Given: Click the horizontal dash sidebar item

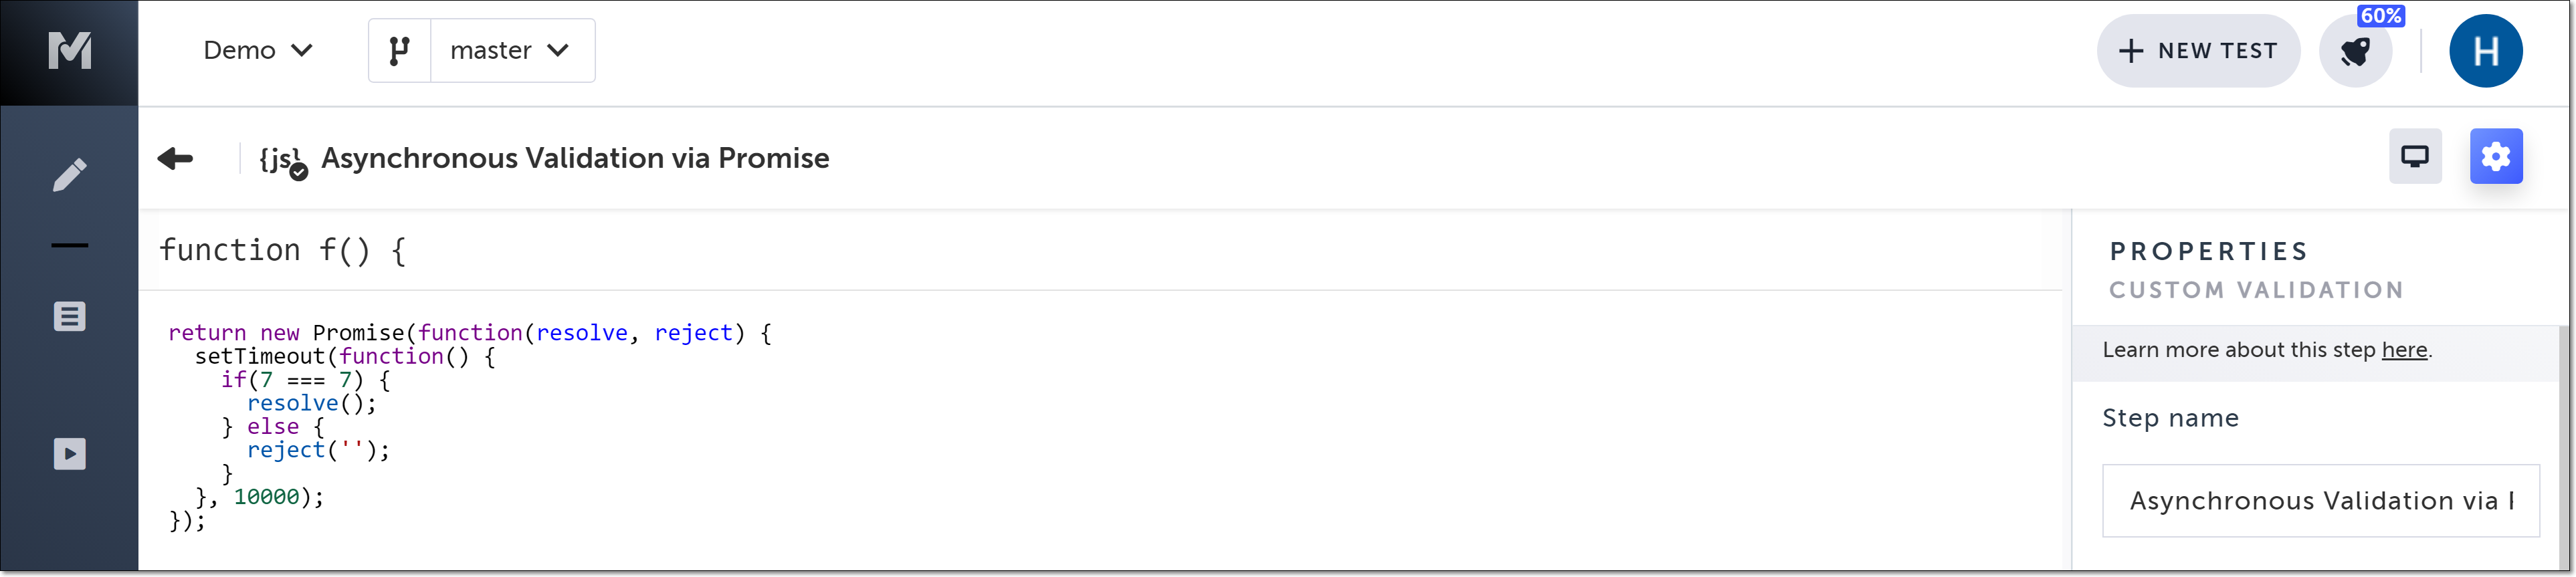Looking at the screenshot, I should pyautogui.click(x=69, y=245).
